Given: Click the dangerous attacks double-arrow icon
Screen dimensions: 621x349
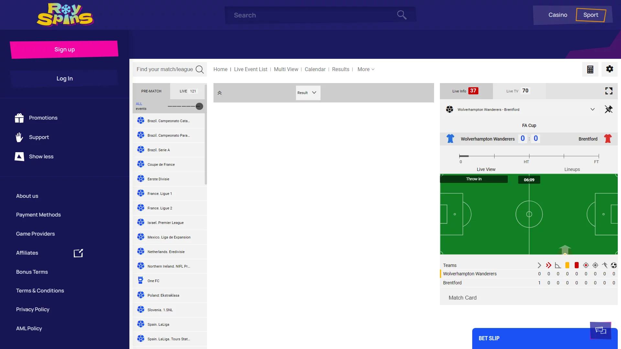Looking at the screenshot, I should click(549, 265).
